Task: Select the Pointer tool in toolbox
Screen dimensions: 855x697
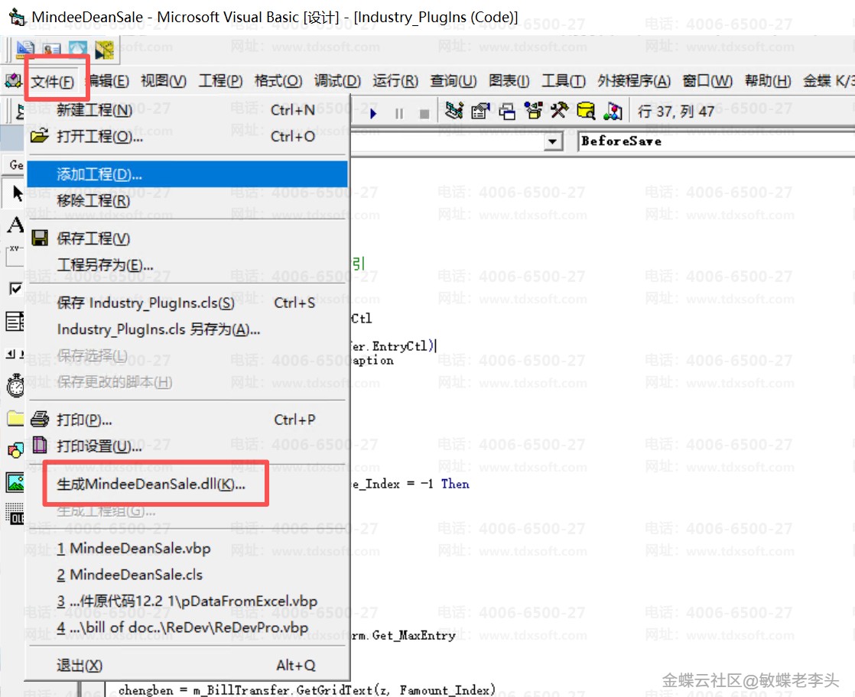Action: [17, 194]
